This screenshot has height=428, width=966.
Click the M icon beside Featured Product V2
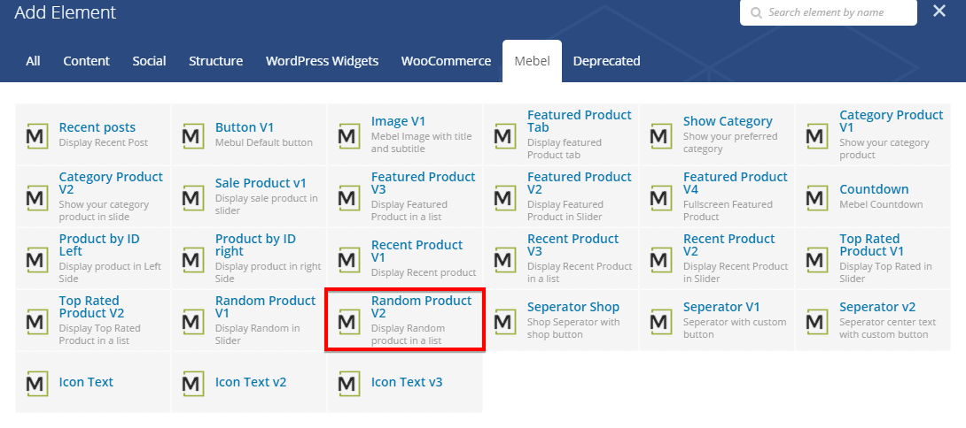[x=505, y=197]
